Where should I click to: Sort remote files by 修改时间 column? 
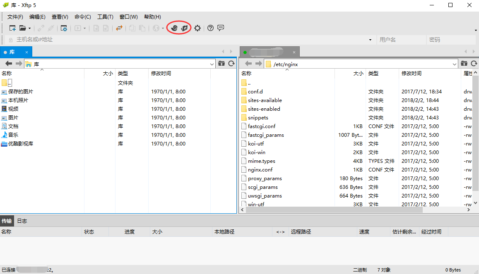411,73
